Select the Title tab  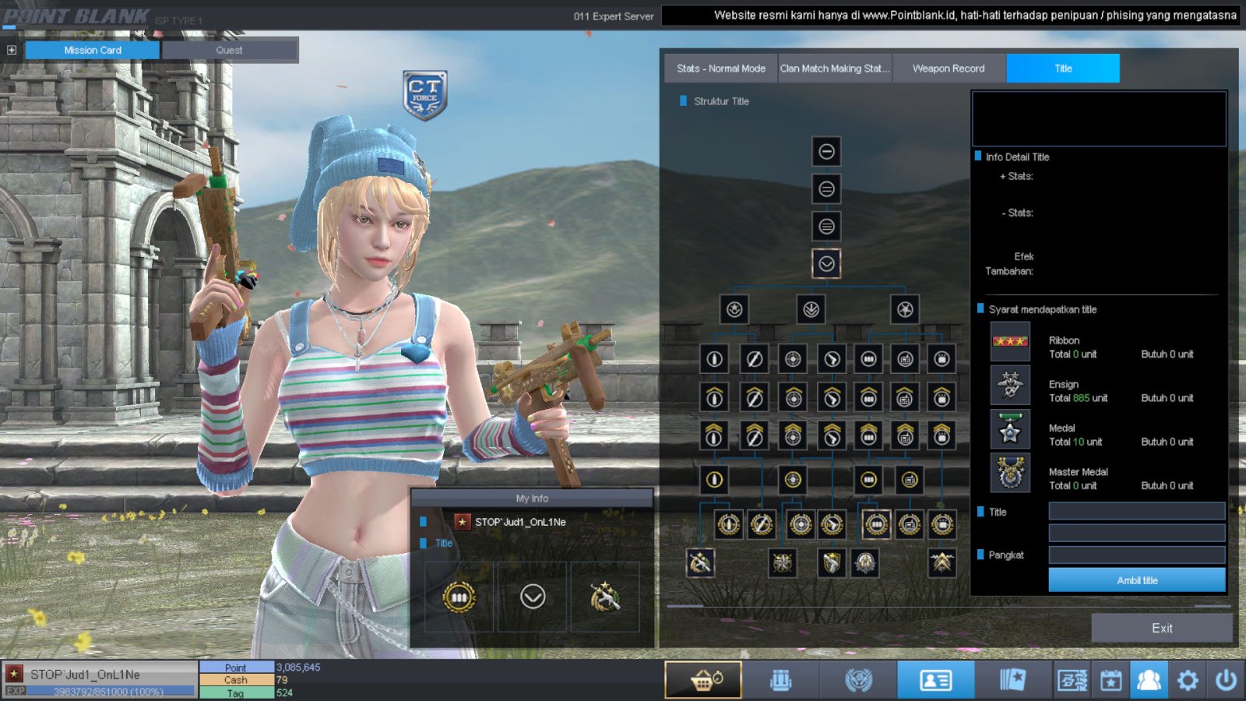pyautogui.click(x=1063, y=69)
